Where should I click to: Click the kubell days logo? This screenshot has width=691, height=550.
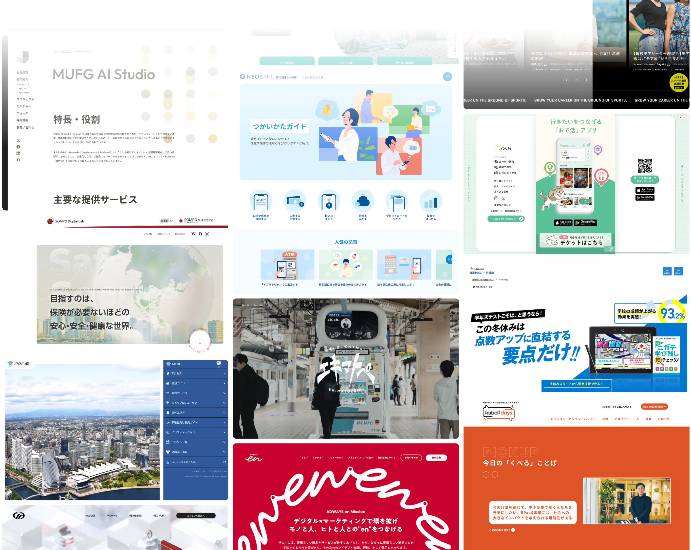coord(499,413)
